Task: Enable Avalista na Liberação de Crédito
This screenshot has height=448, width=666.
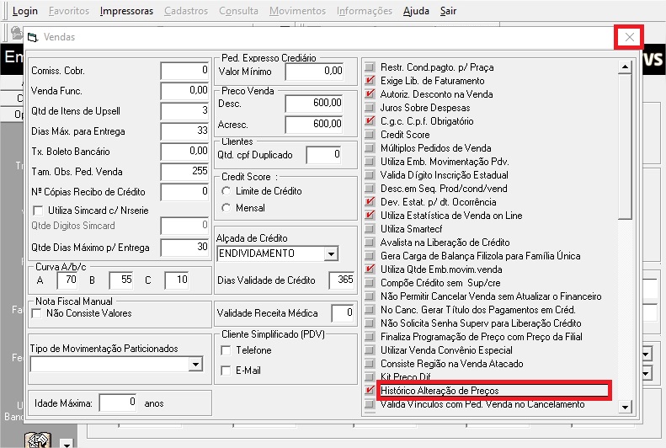Action: click(x=370, y=243)
